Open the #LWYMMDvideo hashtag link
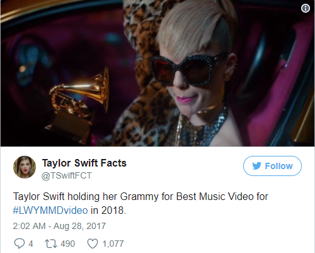This screenshot has width=315, height=253. (x=50, y=210)
